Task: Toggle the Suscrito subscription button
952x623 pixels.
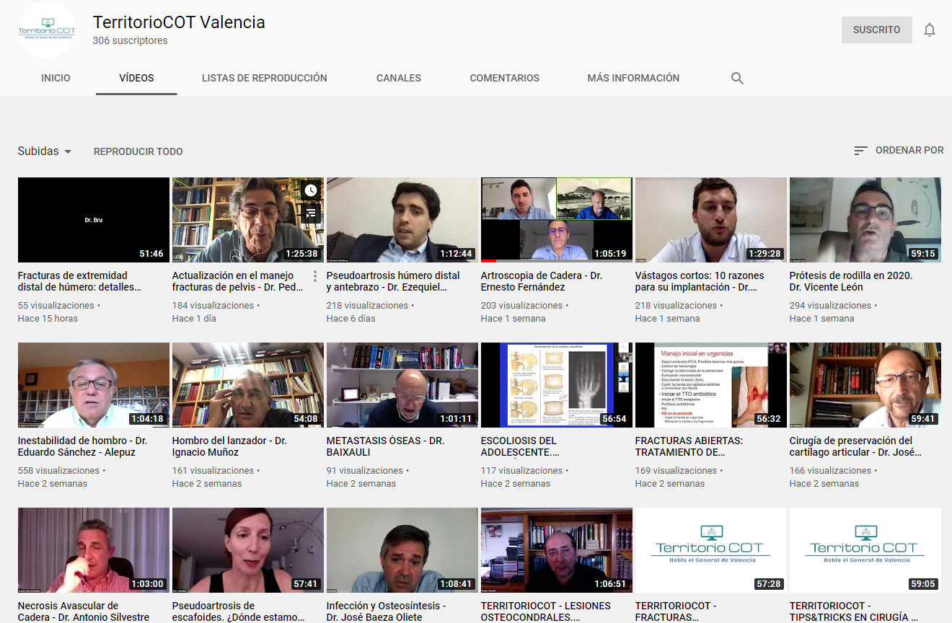Action: tap(876, 30)
